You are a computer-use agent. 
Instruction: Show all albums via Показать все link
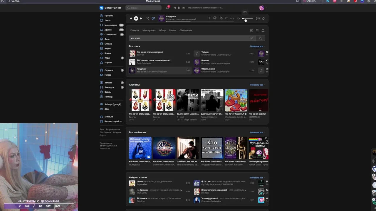[x=257, y=85]
